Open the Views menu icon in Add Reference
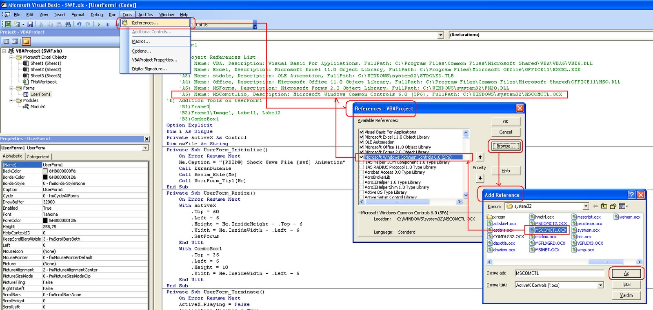This screenshot has height=310, width=653. (623, 206)
